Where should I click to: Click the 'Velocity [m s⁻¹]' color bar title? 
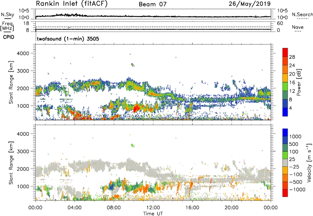[309, 163]
